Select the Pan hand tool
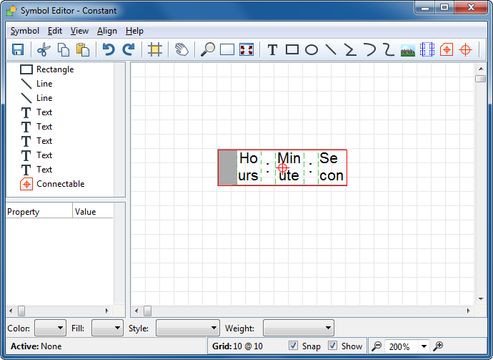Image resolution: width=493 pixels, height=360 pixels. (181, 49)
